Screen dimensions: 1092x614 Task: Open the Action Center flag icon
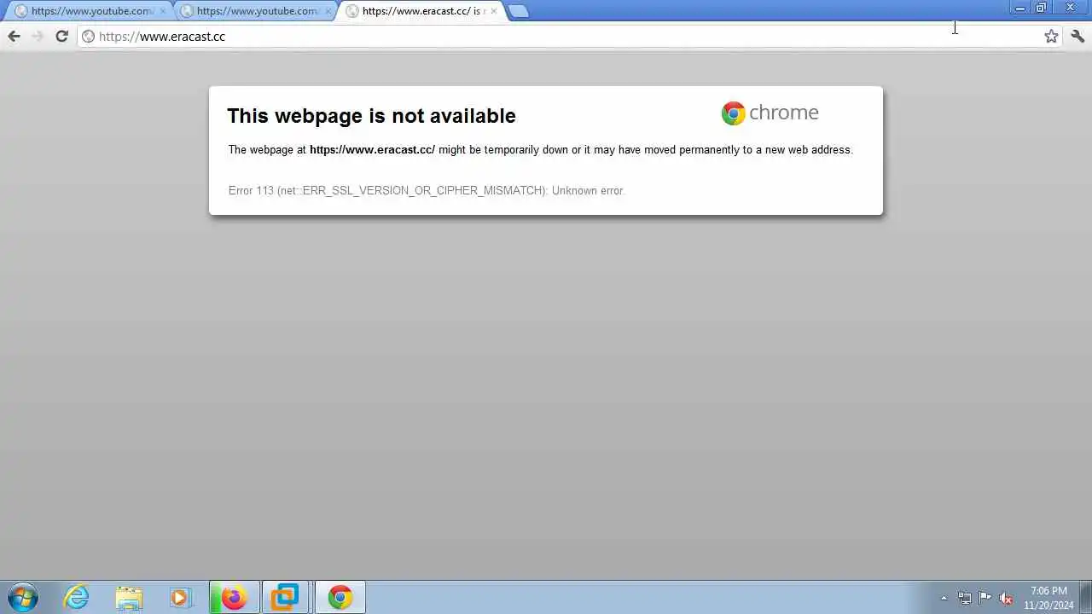coord(985,598)
